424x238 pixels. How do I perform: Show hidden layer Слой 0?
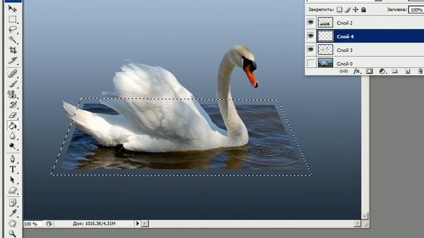311,63
